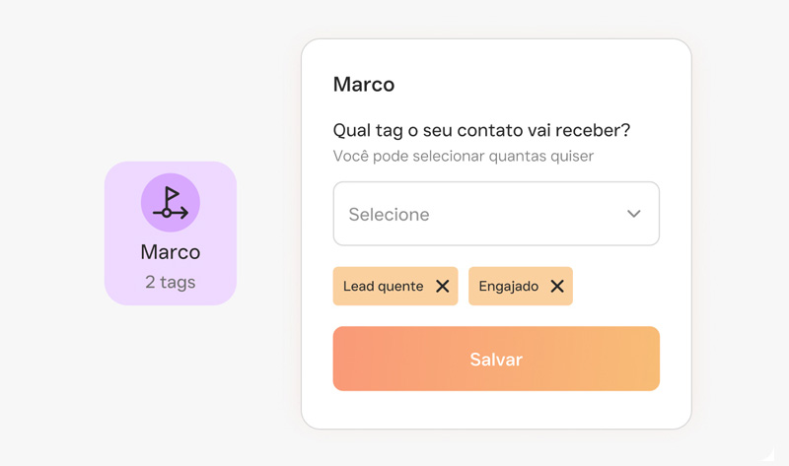Image resolution: width=789 pixels, height=466 pixels.
Task: Expand the Selecione chevron arrow
Action: (x=634, y=214)
